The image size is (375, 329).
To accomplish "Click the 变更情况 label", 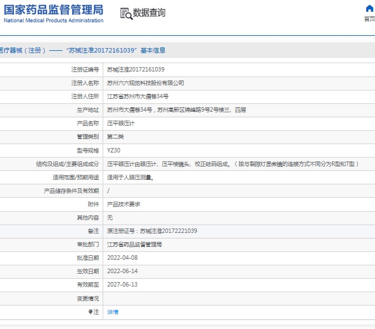I will [x=88, y=299].
